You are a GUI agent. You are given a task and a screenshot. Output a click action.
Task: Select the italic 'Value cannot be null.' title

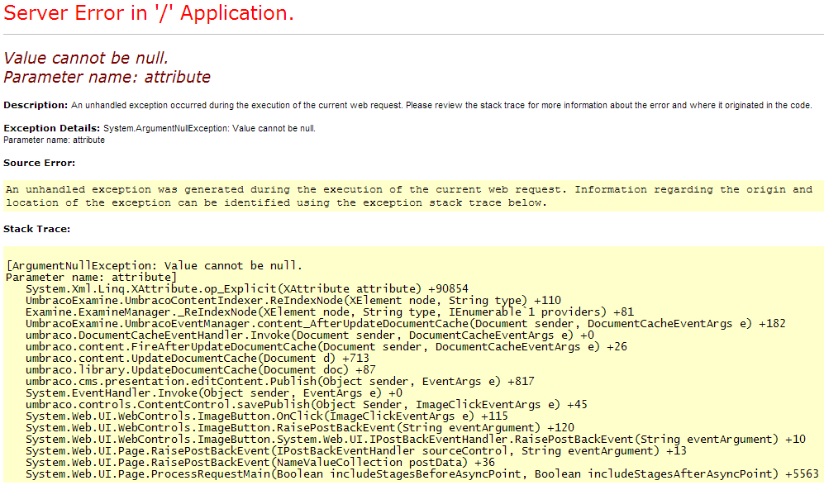click(86, 58)
